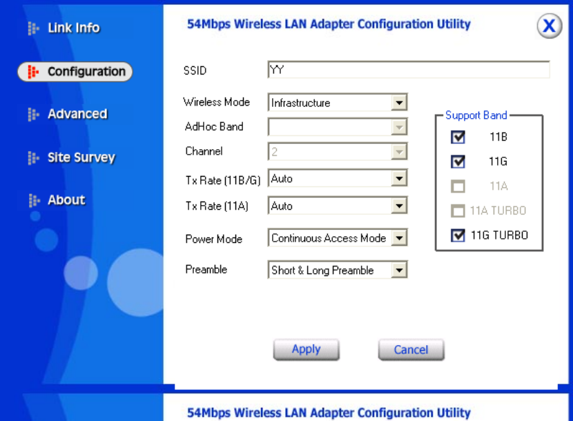Click the red Configuration sidebar icon

[x=33, y=72]
